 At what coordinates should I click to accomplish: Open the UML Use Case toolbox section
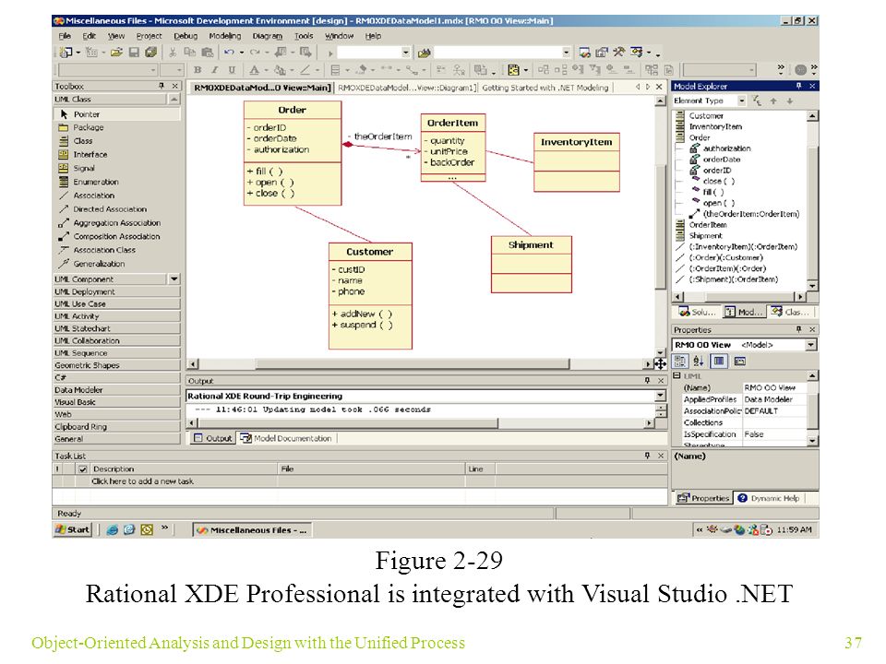(x=117, y=303)
